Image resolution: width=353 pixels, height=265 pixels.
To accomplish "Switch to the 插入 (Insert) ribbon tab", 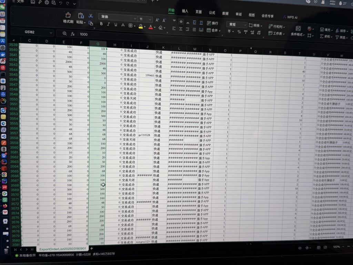I will pos(185,11).
